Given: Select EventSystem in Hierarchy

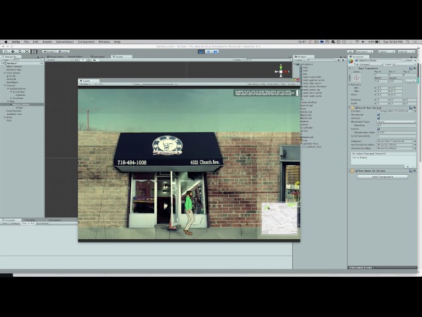Looking at the screenshot, I should pos(14,111).
